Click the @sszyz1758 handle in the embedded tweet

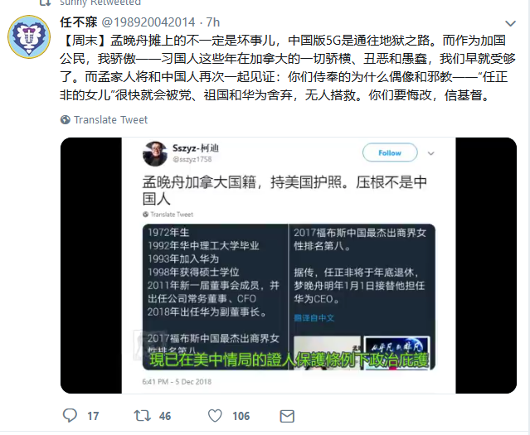click(x=192, y=159)
